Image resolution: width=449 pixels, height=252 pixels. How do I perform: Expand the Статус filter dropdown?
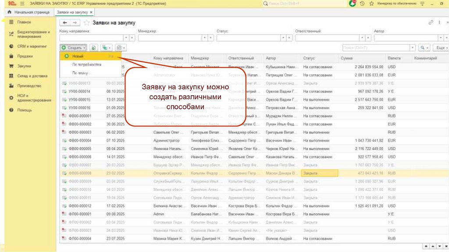283,38
